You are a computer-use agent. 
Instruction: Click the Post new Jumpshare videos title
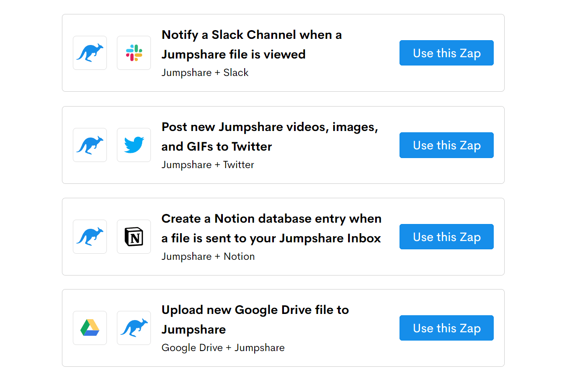click(x=270, y=136)
